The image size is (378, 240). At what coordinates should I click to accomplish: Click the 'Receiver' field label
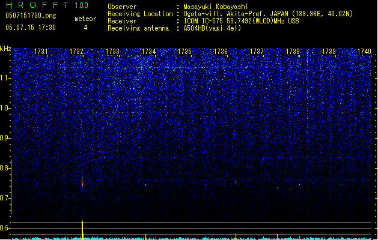(122, 21)
